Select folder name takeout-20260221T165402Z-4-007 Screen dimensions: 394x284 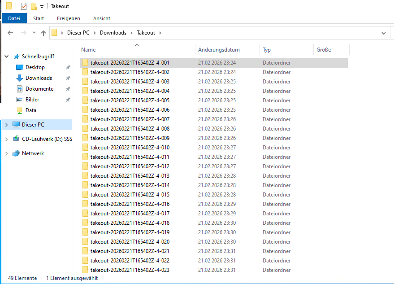[x=130, y=119]
